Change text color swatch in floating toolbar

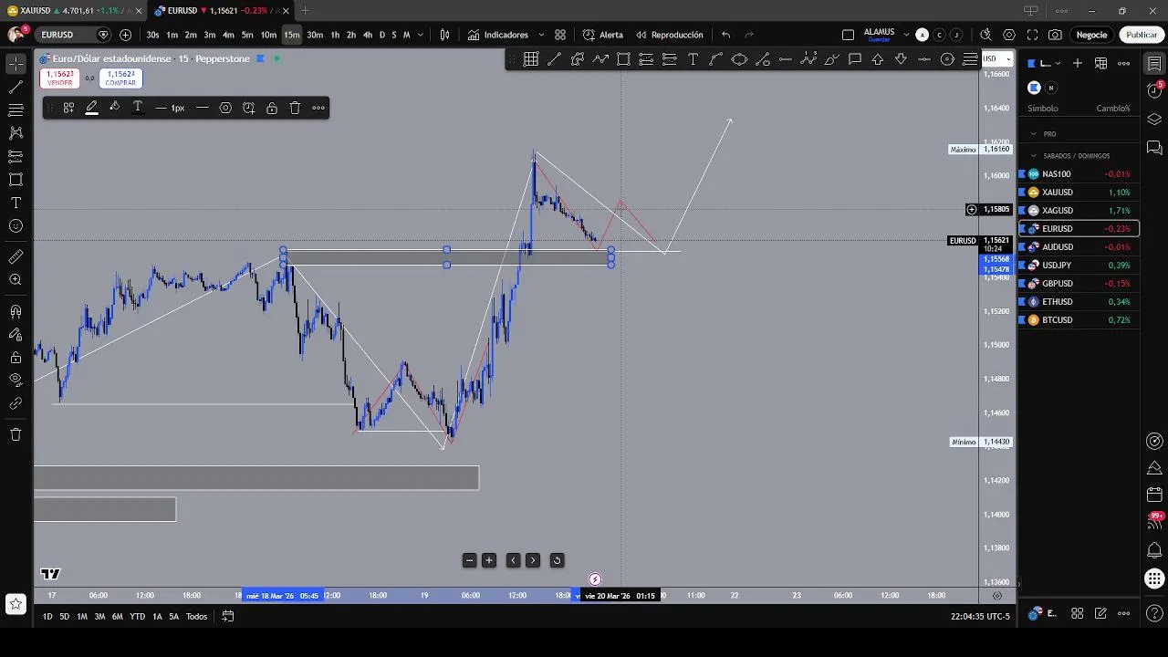pyautogui.click(x=138, y=108)
